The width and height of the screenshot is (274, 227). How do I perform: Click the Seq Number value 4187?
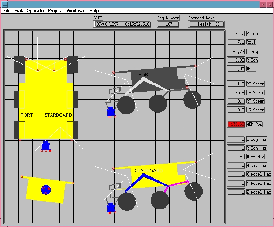coord(168,24)
